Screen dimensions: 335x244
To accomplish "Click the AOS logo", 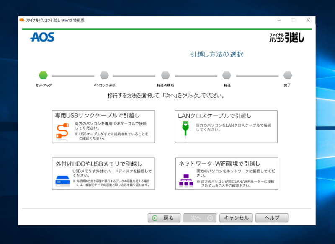I will (42, 37).
